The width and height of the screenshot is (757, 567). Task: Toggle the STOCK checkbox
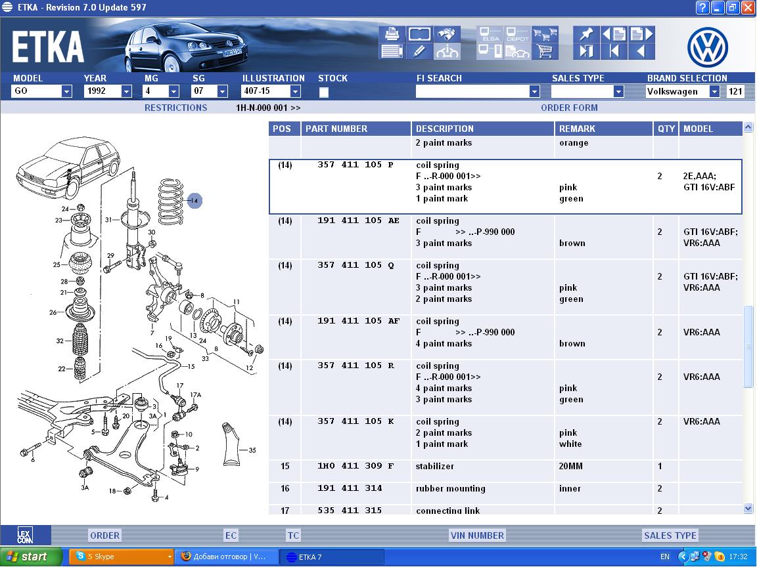[324, 92]
